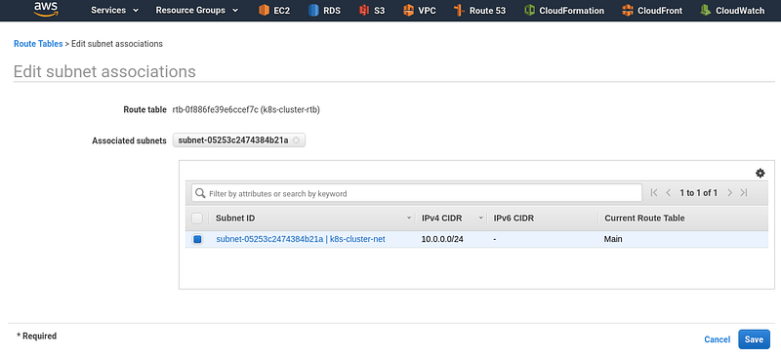Open the Route 53 service shortcut
The image size is (781, 357).
(479, 11)
